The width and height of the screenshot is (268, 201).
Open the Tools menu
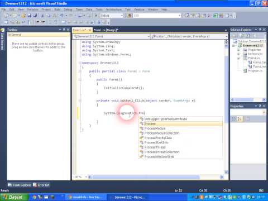pyautogui.click(x=99, y=9)
